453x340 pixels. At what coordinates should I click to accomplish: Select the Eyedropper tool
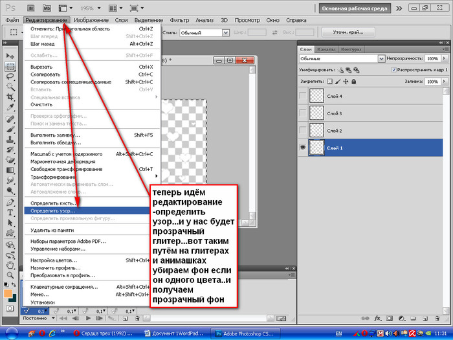pyautogui.click(x=10, y=108)
